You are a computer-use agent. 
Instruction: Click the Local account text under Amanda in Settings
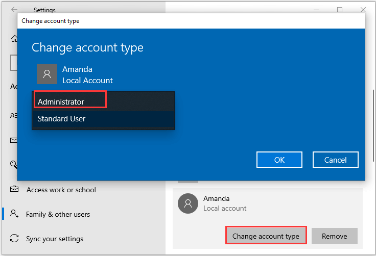[x=225, y=209]
